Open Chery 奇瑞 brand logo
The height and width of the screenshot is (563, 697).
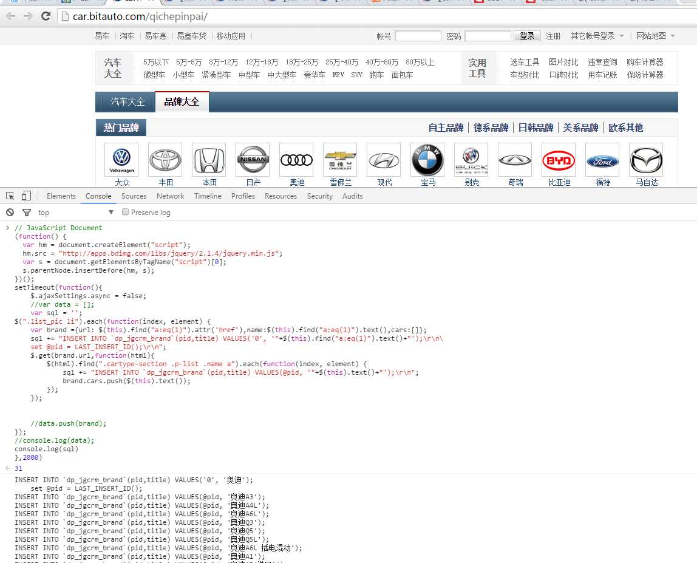pos(515,160)
